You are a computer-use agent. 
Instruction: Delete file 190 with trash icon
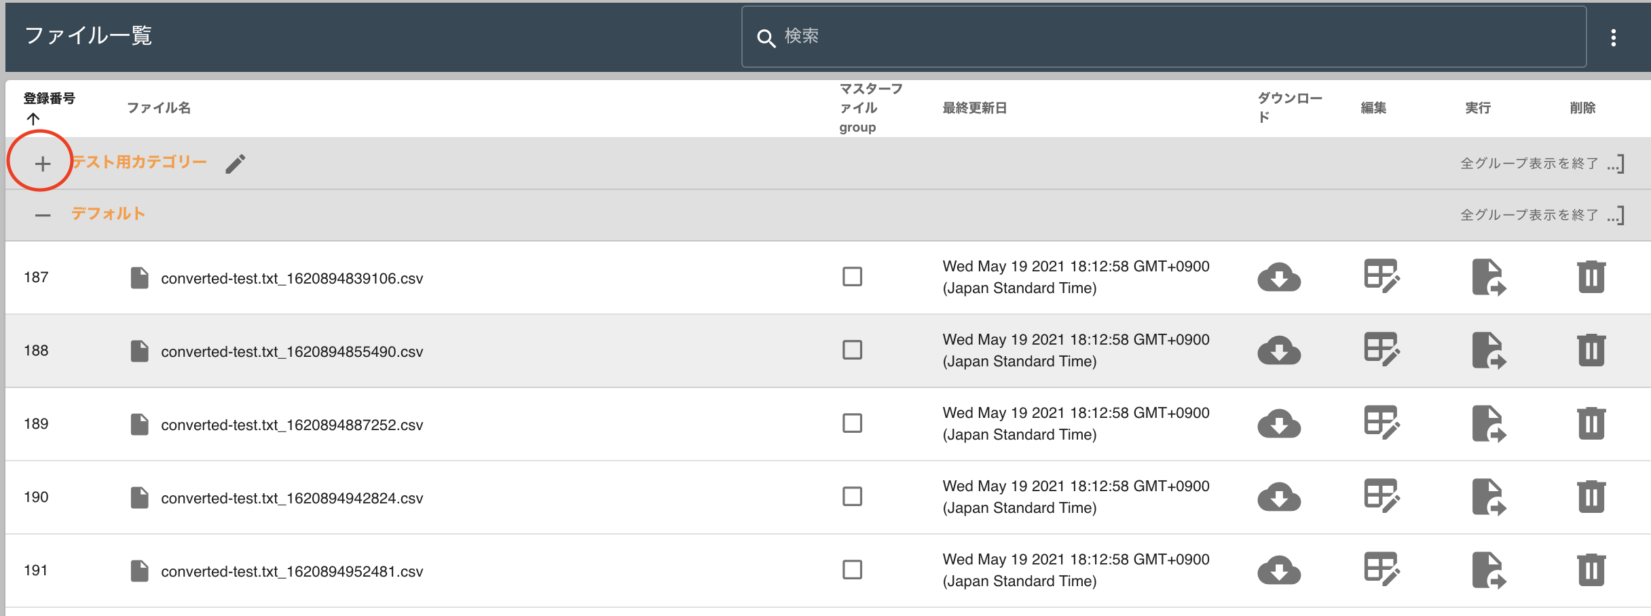coord(1591,497)
